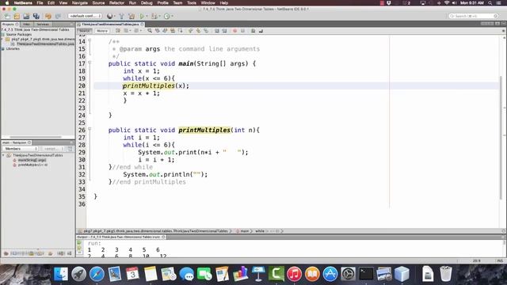Click the Build Project hammer icon
Screen dimensions: 507x285
point(121,16)
